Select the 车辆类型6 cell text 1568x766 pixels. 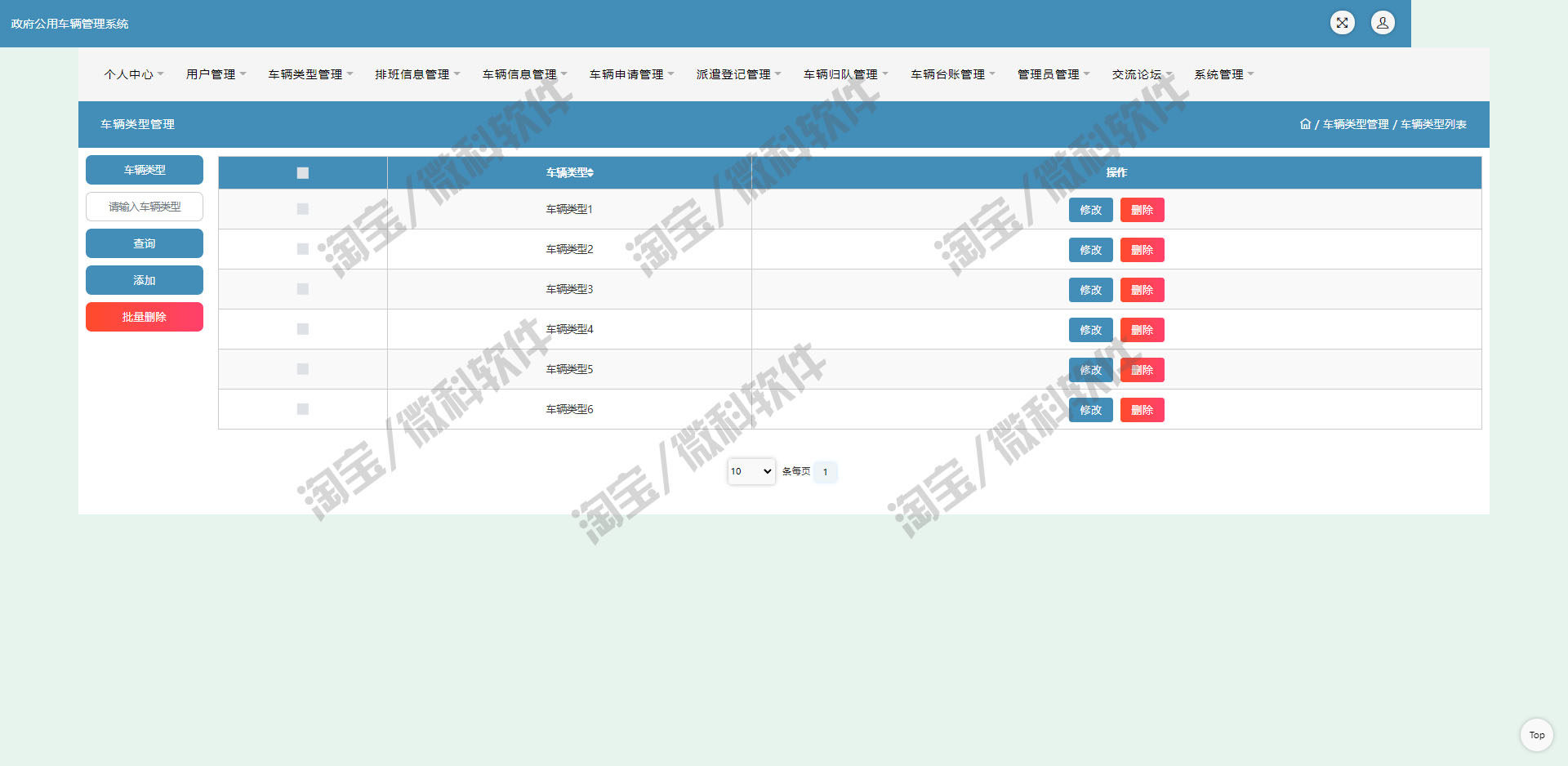tap(569, 409)
